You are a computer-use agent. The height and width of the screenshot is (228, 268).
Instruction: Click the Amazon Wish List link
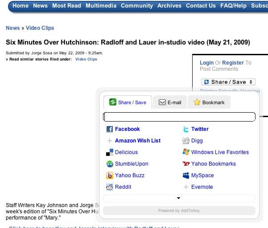[137, 141]
